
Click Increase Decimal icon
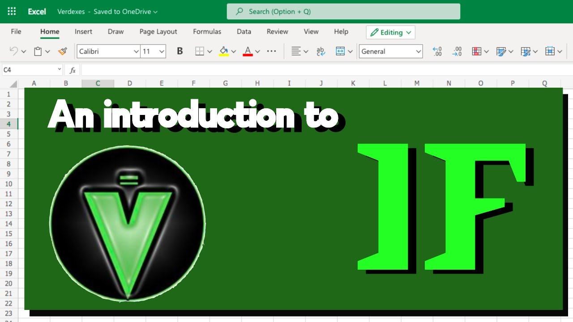pyautogui.click(x=437, y=51)
